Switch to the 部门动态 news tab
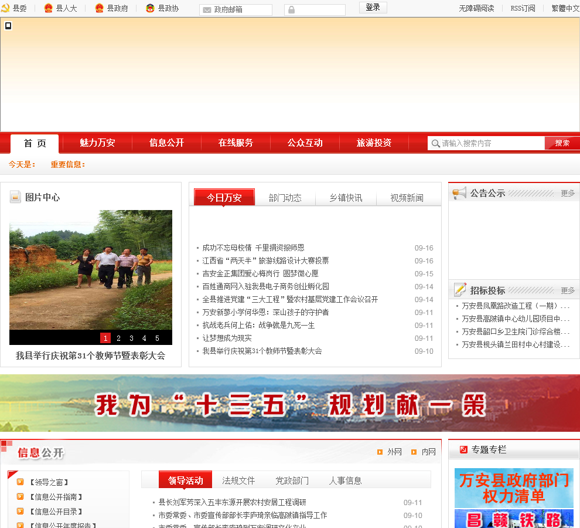 285,198
